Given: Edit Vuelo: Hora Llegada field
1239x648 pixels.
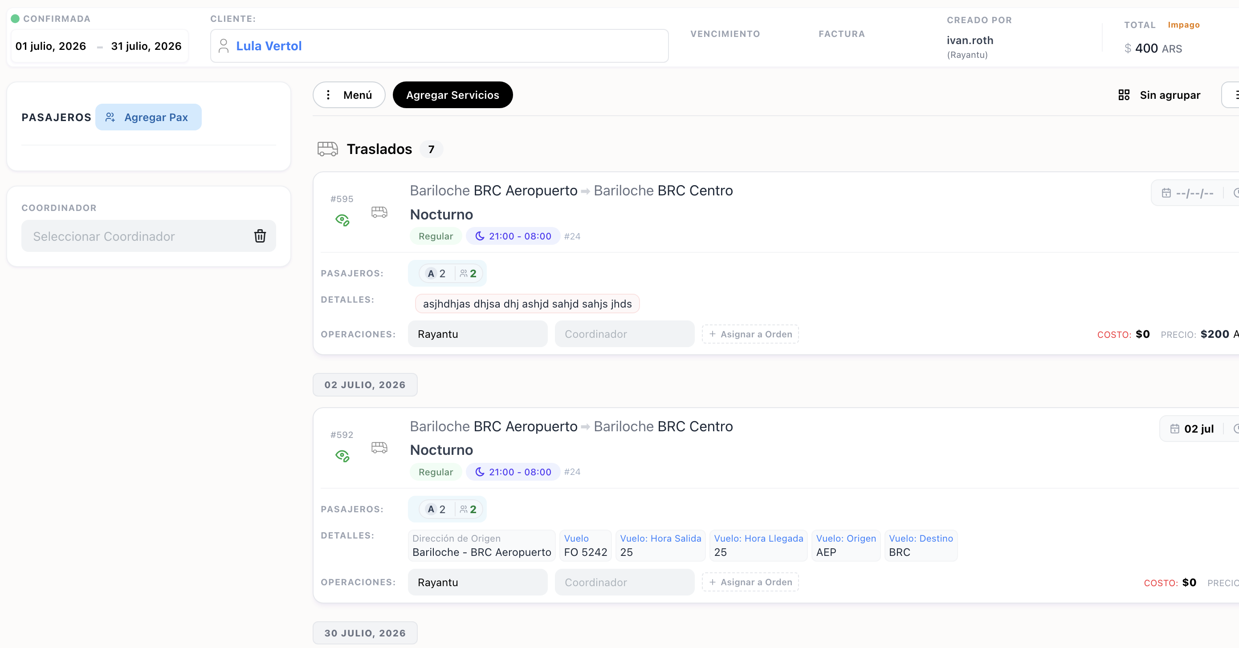Looking at the screenshot, I should [758, 546].
